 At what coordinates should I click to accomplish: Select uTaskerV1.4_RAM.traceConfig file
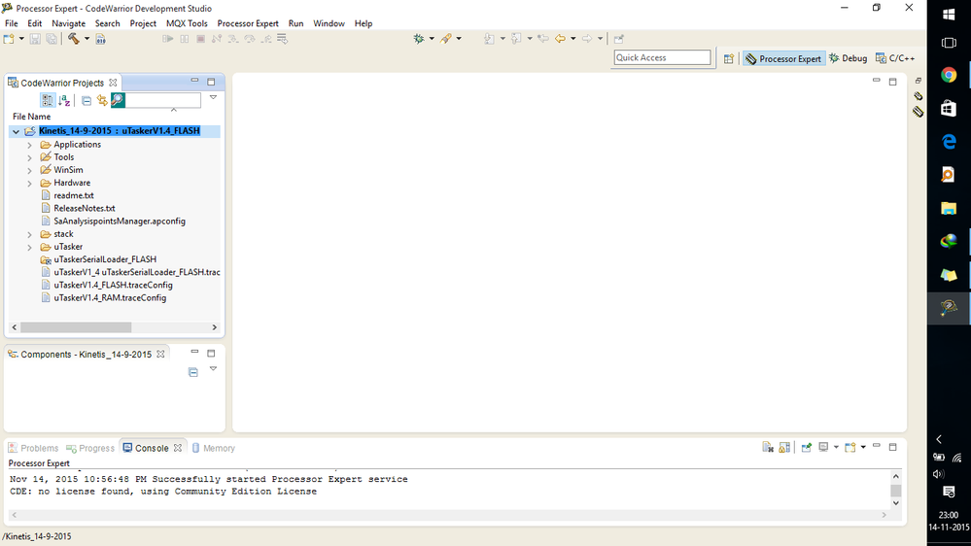click(x=110, y=297)
